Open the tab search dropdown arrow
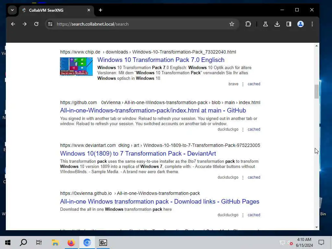Image resolution: width=332 pixels, height=249 pixels. (12, 10)
